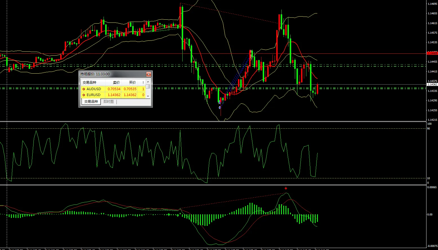Screen dimensions: 438x250
Task: Select the AUDUSD symbol row
Action: (113, 89)
